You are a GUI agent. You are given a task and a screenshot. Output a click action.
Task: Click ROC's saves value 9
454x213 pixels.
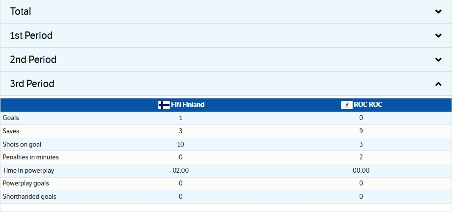pos(361,131)
